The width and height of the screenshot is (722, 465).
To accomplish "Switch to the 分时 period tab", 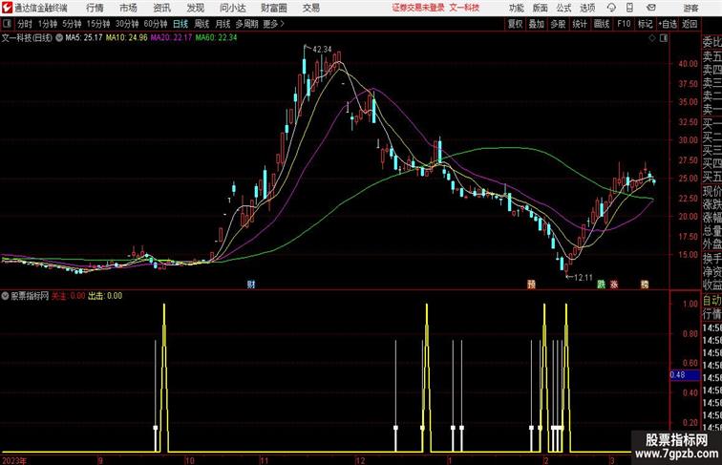I will [x=25, y=24].
